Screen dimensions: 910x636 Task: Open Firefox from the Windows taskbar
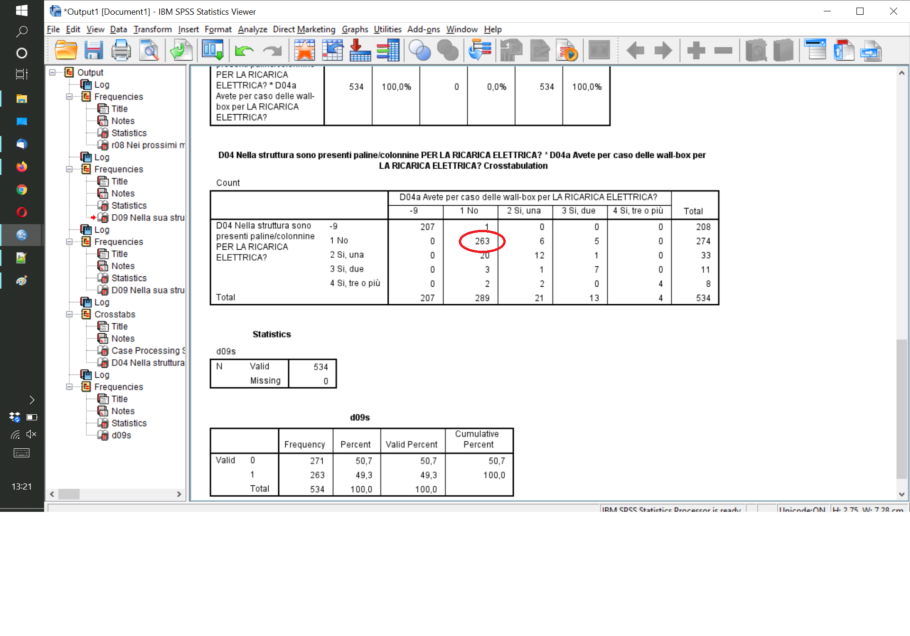point(22,167)
